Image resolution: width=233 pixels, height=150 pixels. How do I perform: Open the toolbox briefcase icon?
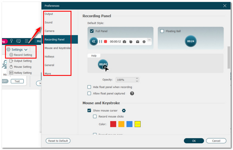137,42
